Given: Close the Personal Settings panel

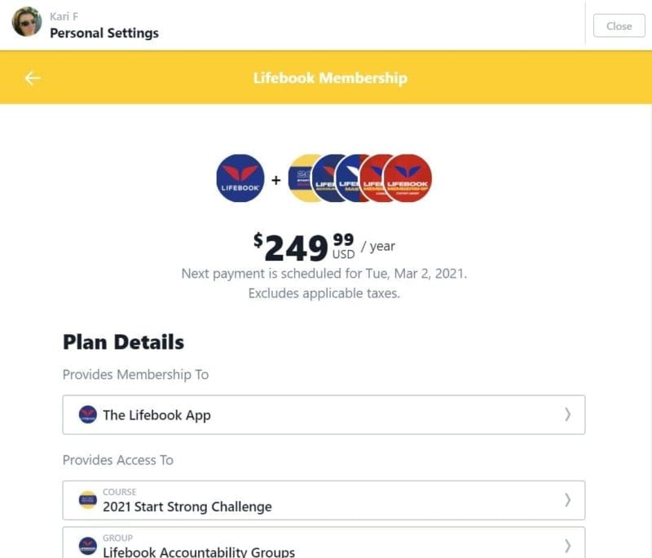Looking at the screenshot, I should [x=619, y=26].
